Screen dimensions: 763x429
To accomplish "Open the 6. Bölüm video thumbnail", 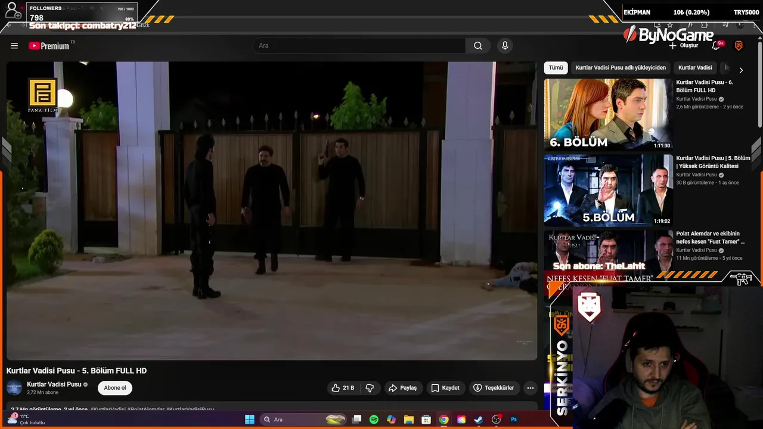I will [608, 114].
